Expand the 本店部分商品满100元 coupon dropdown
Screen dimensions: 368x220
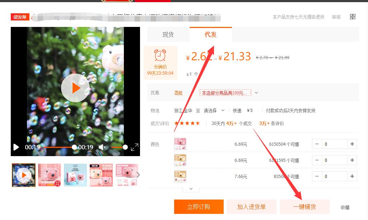pos(256,93)
